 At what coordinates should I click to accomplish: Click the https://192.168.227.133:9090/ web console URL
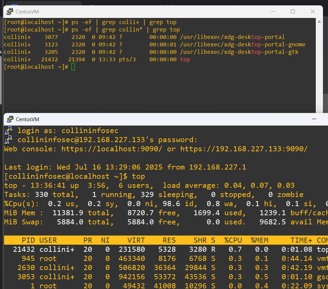coord(244,149)
